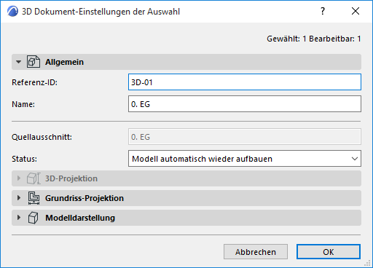Screen dimensions: 373x268
Task: Click the Quellausschnitt label
Action: point(42,137)
